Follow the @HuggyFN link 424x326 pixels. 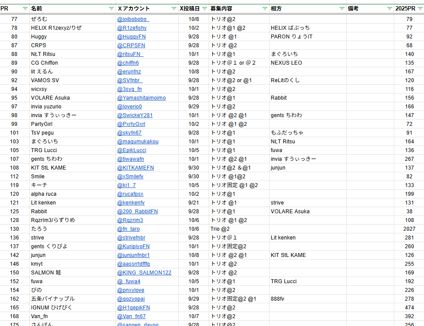(131, 37)
